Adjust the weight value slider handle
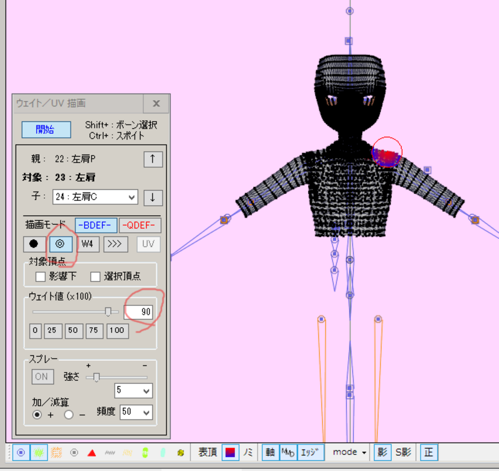Screen dimensions: 499x471 pos(108,312)
